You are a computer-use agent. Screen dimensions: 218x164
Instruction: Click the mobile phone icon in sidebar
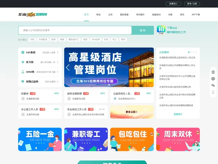pos(213,92)
